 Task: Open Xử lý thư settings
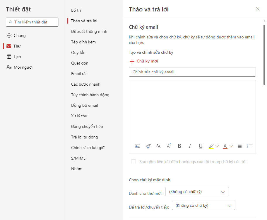click(x=79, y=116)
